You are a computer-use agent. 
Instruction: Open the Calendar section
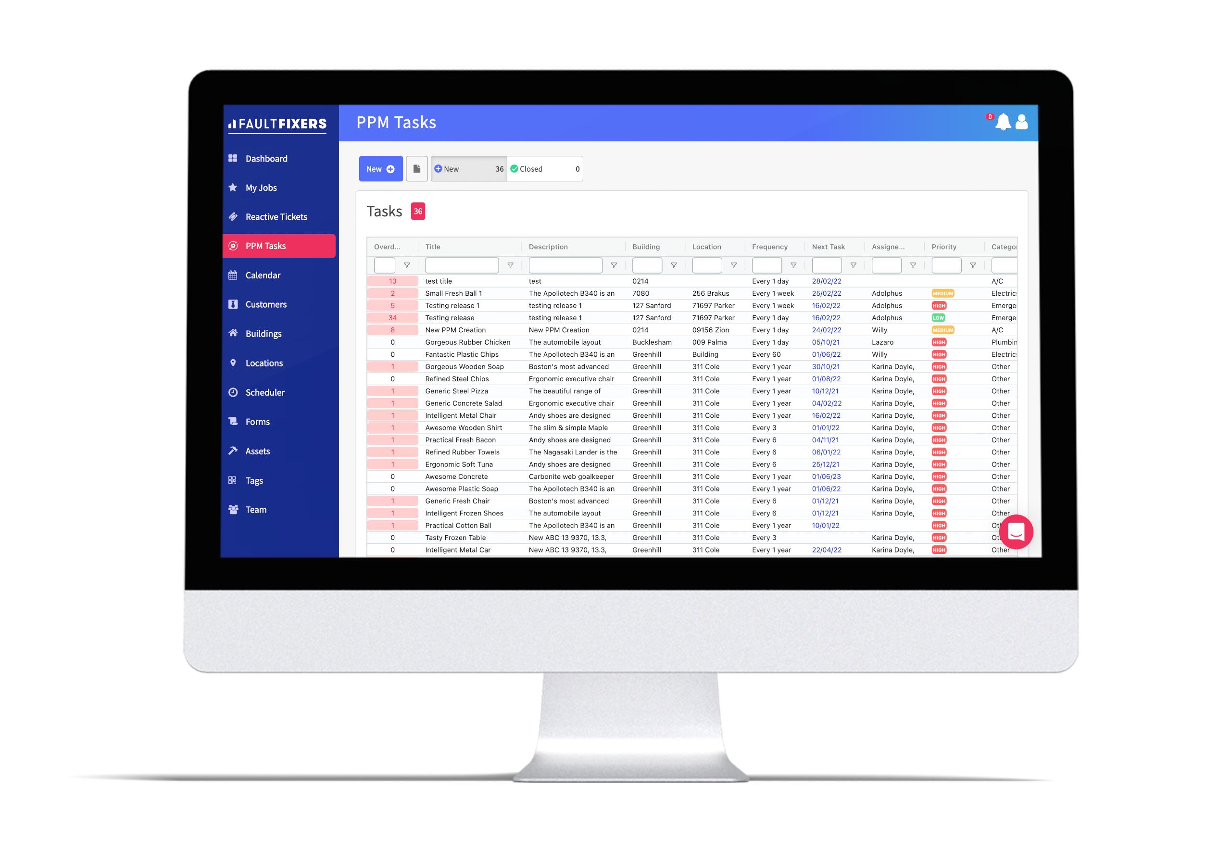click(x=264, y=274)
